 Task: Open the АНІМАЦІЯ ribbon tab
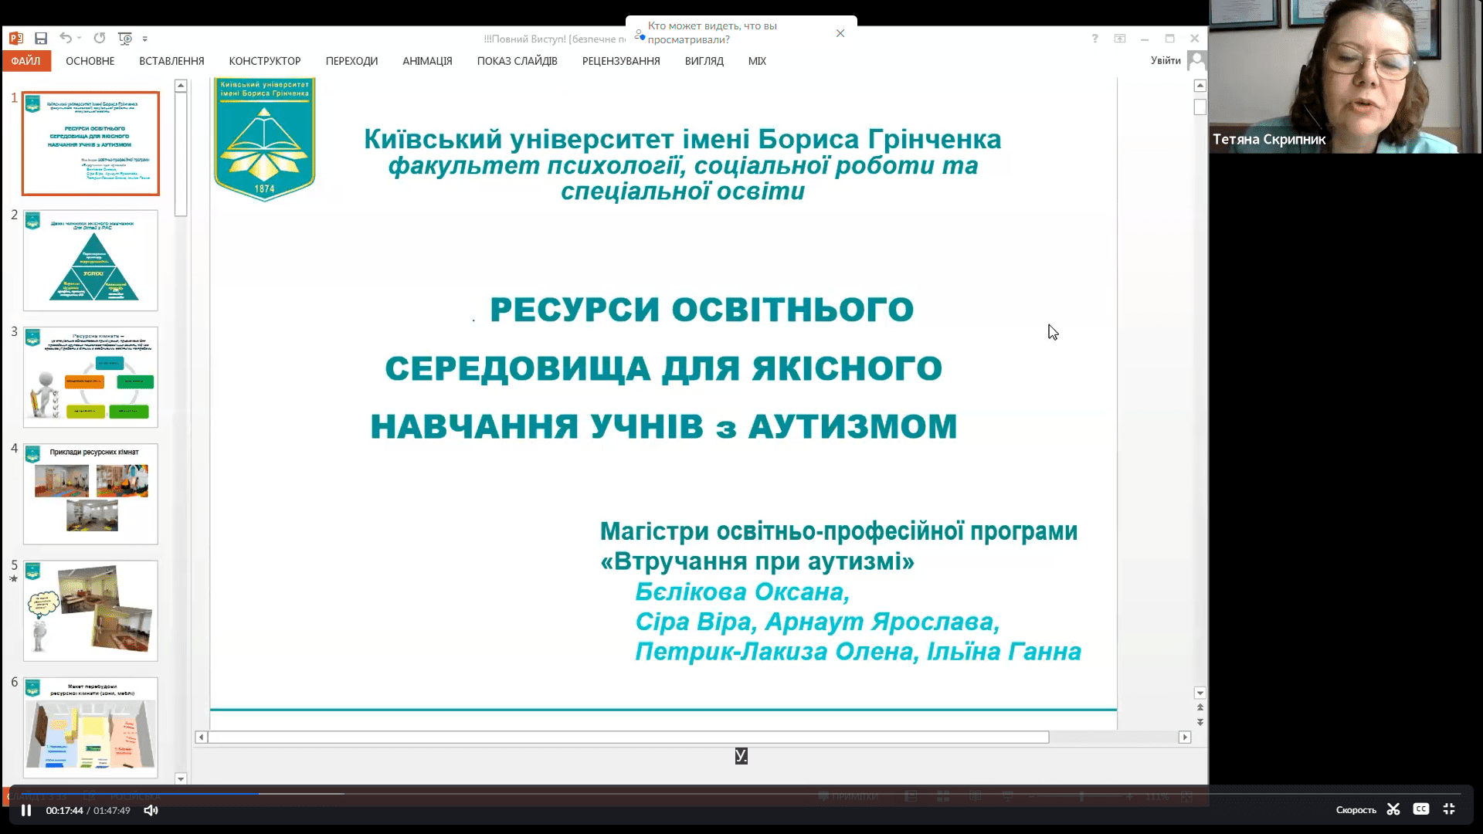(426, 61)
